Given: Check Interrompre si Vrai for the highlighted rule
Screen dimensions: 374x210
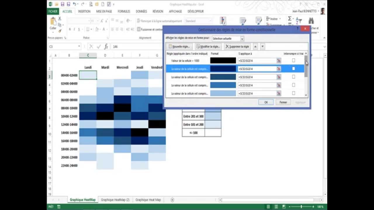Looking at the screenshot, I should pyautogui.click(x=294, y=69).
